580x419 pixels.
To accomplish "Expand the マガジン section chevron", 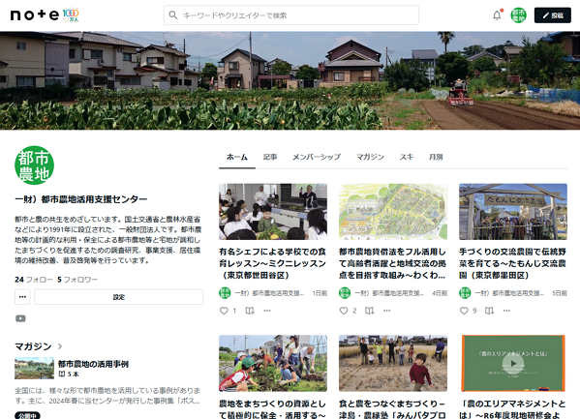I will [60, 346].
